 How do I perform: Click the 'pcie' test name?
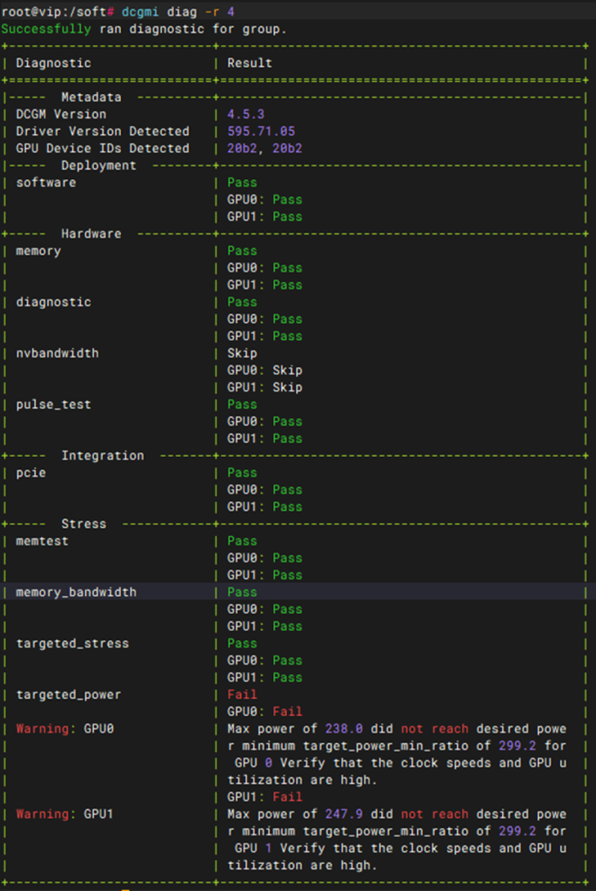click(x=30, y=472)
